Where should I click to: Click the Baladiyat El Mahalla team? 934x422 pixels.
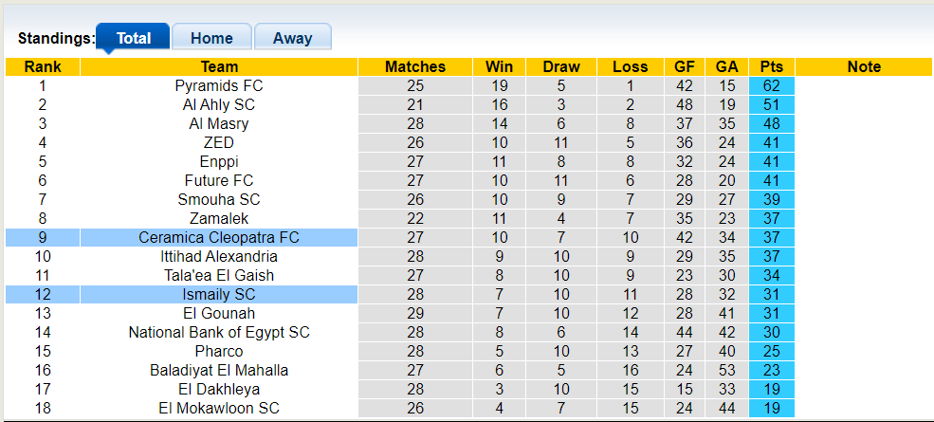219,370
